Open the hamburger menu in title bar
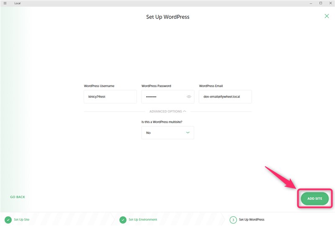The image size is (335, 226). [5, 3]
